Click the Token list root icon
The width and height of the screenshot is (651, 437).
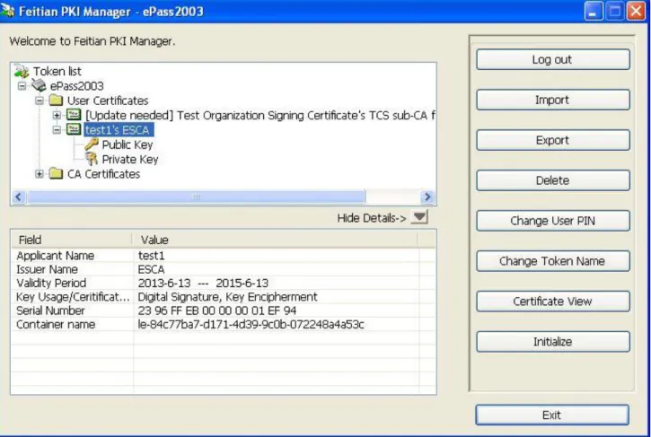[22, 71]
